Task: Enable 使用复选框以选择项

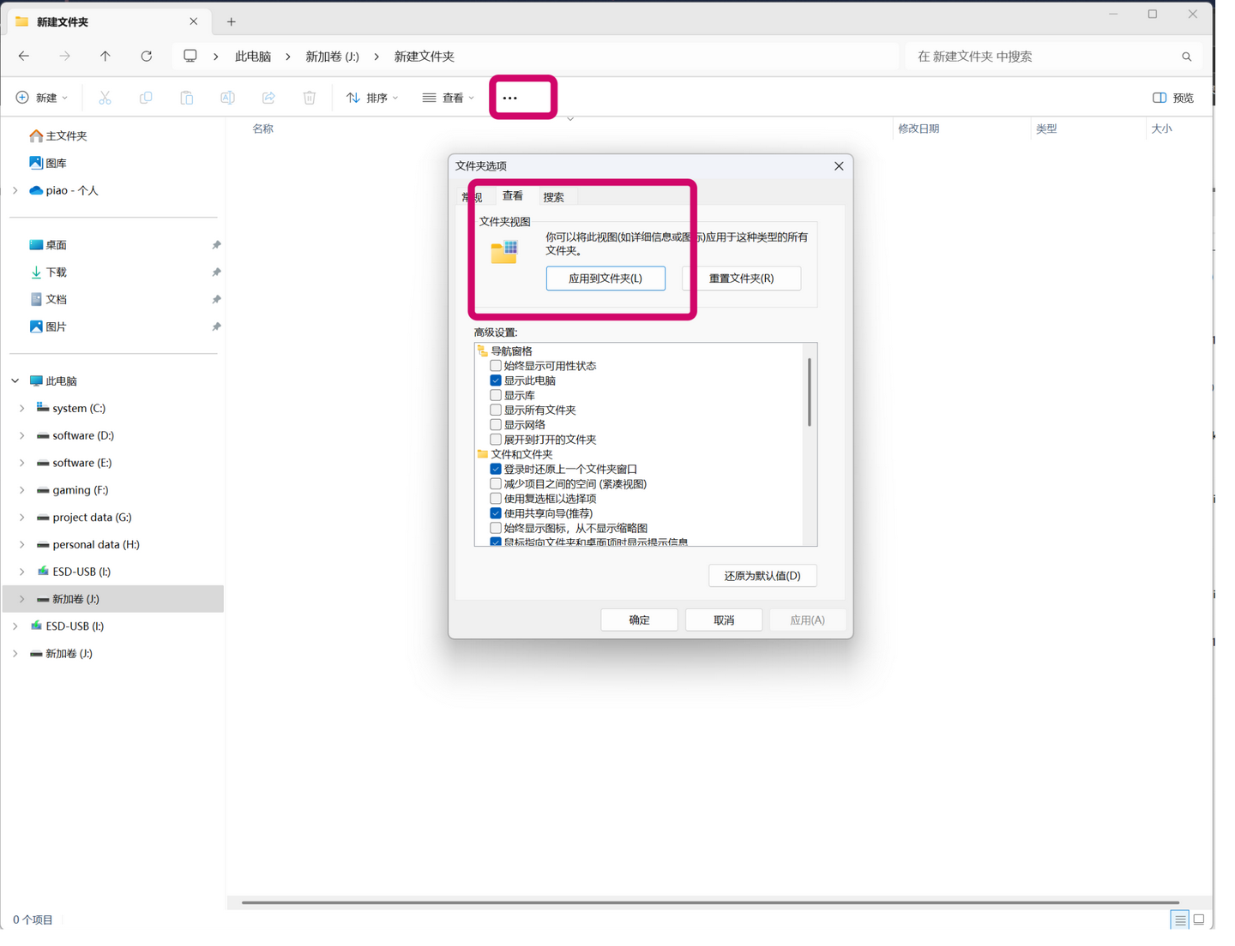Action: click(x=496, y=498)
